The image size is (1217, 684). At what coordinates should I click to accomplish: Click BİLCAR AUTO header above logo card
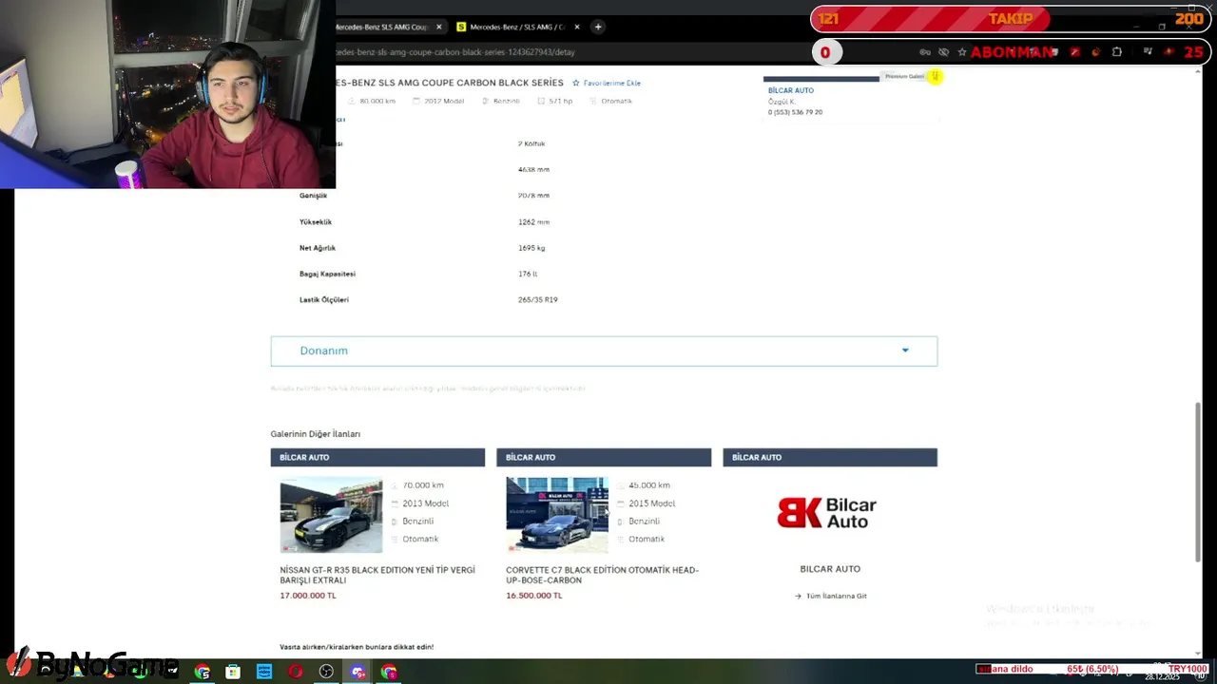pos(830,457)
